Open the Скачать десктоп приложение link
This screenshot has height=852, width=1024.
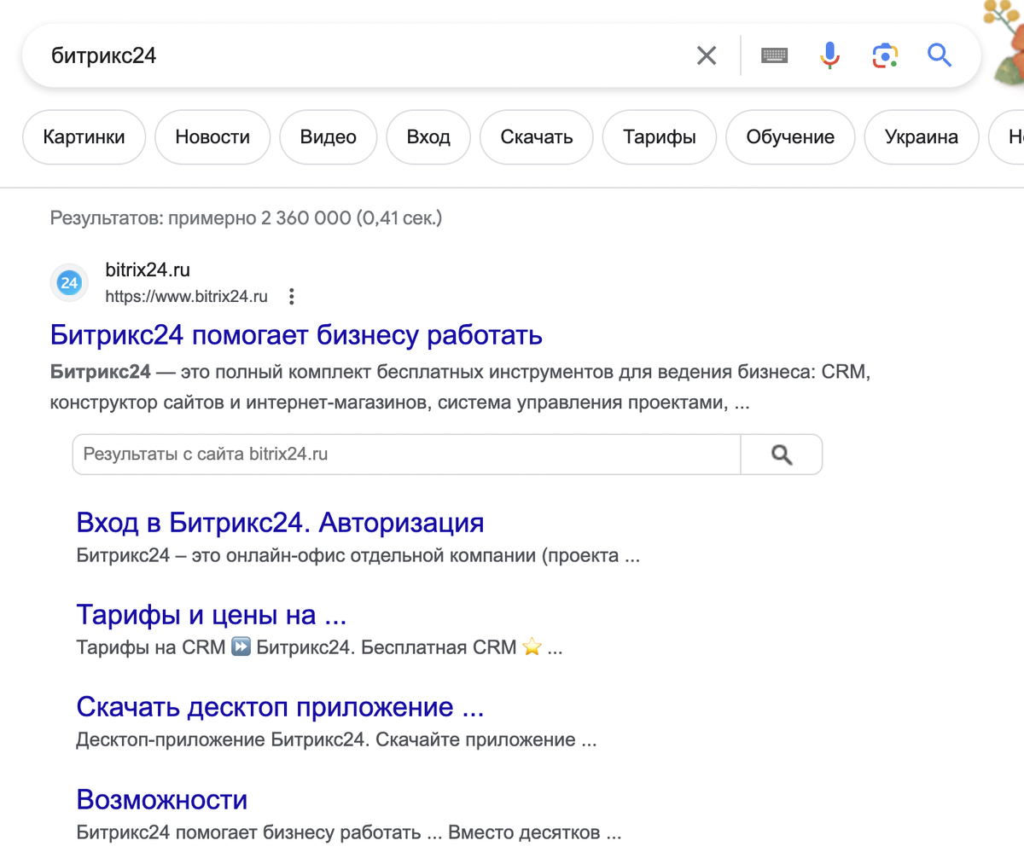click(x=280, y=707)
